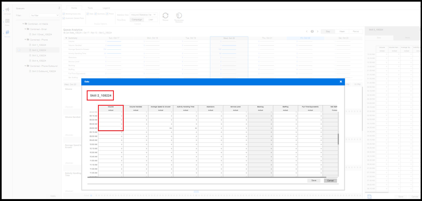Click Cancel in the Data dialog
This screenshot has width=422, height=201.
coord(330,180)
